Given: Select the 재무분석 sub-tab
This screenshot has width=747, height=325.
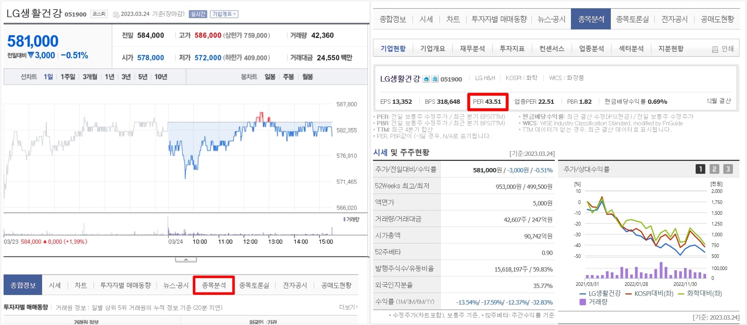Looking at the screenshot, I should click(x=472, y=48).
